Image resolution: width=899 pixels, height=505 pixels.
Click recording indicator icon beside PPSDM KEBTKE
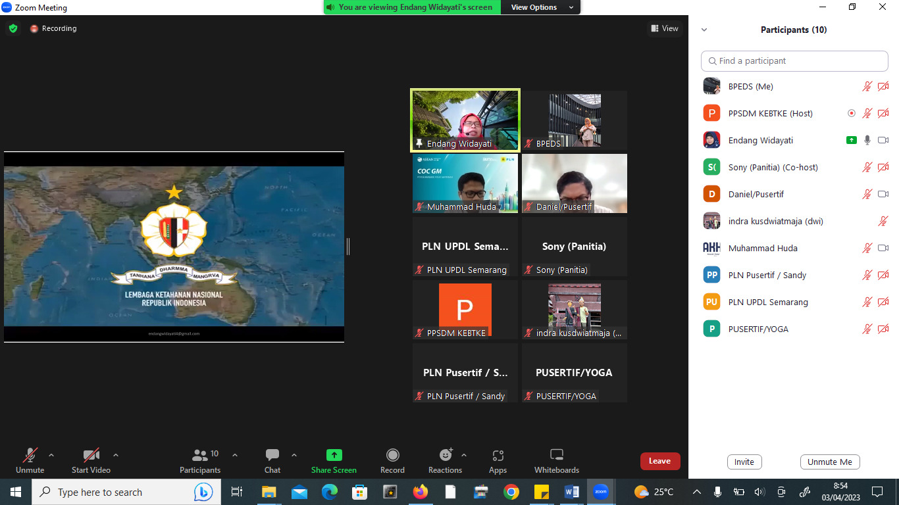click(852, 113)
